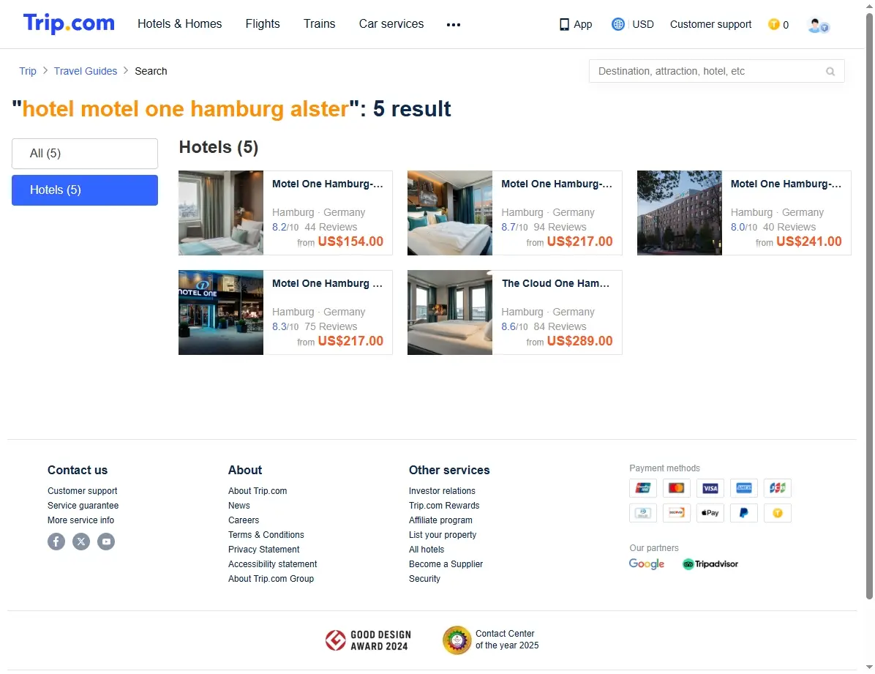Viewport: 875px width, 674px height.
Task: Click the search magnifier icon
Action: click(830, 72)
